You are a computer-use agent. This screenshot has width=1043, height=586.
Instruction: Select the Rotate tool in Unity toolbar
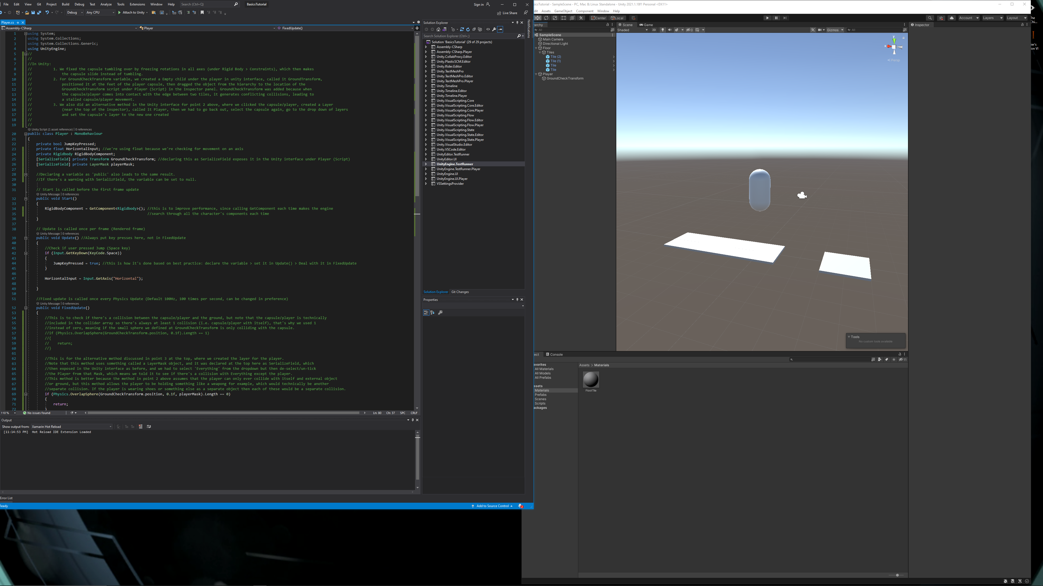[546, 18]
